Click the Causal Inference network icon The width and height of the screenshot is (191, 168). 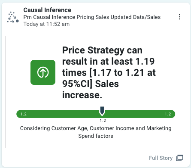coord(13,17)
